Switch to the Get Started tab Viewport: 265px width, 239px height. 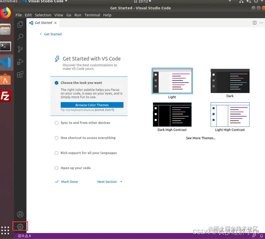(x=43, y=23)
